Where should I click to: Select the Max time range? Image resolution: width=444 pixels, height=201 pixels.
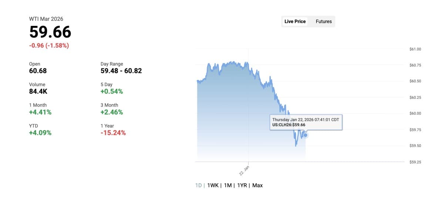(x=258, y=185)
